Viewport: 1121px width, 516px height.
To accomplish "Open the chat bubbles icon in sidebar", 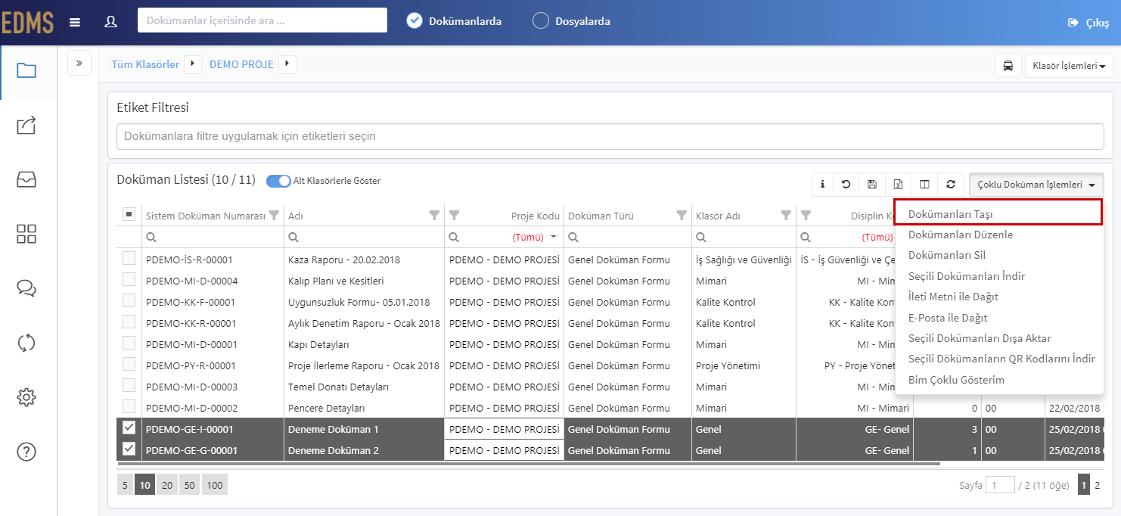I will point(26,288).
